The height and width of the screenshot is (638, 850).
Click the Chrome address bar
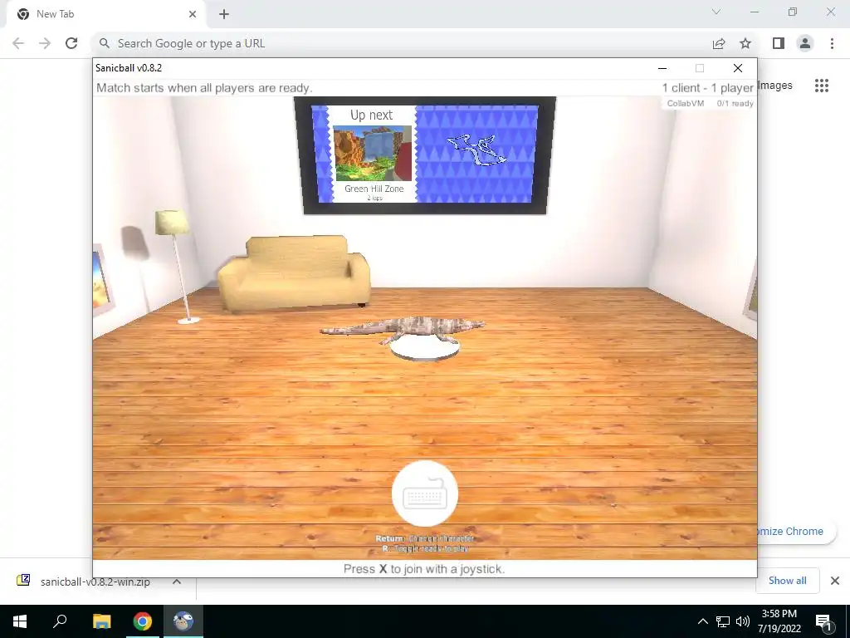coord(401,43)
